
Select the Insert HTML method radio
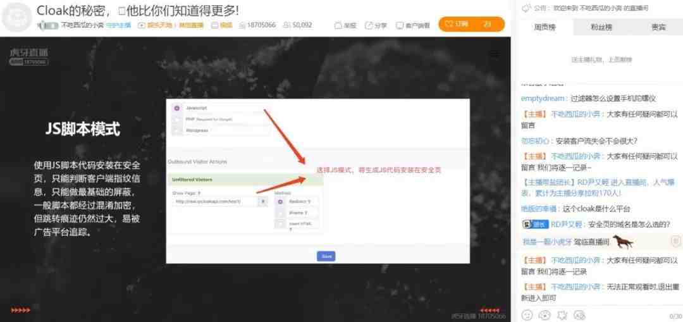280,224
